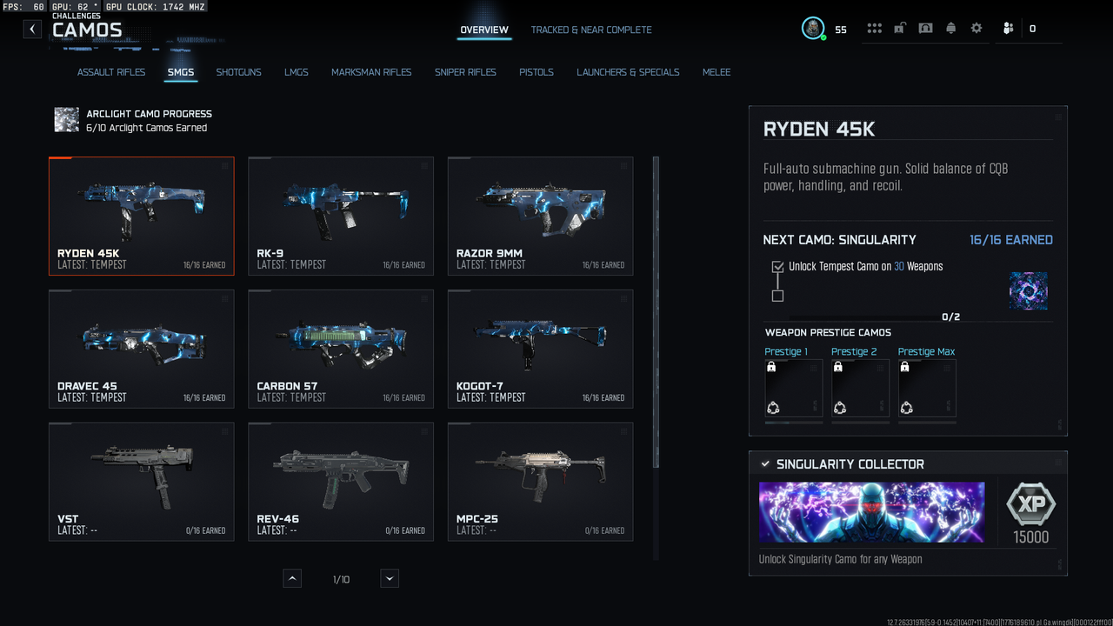Viewport: 1113px width, 626px height.
Task: Open the Prestige Max camo slot
Action: click(927, 388)
